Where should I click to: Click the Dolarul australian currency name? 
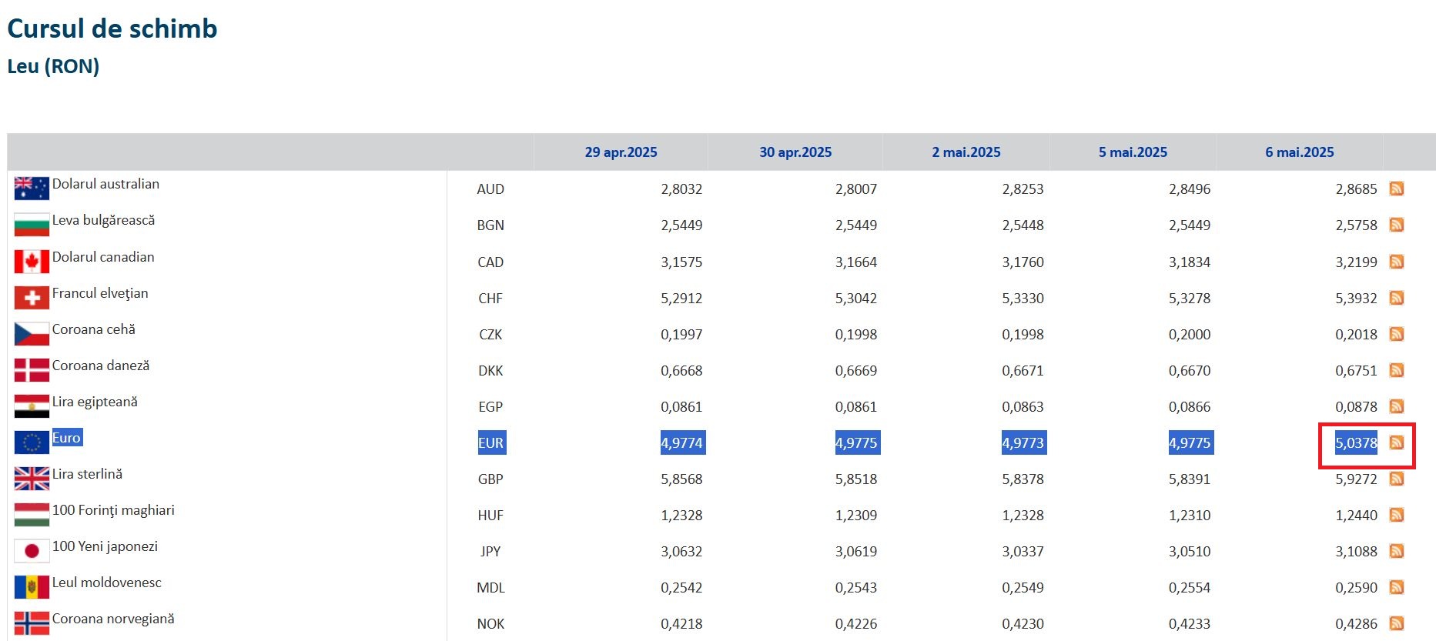point(105,184)
